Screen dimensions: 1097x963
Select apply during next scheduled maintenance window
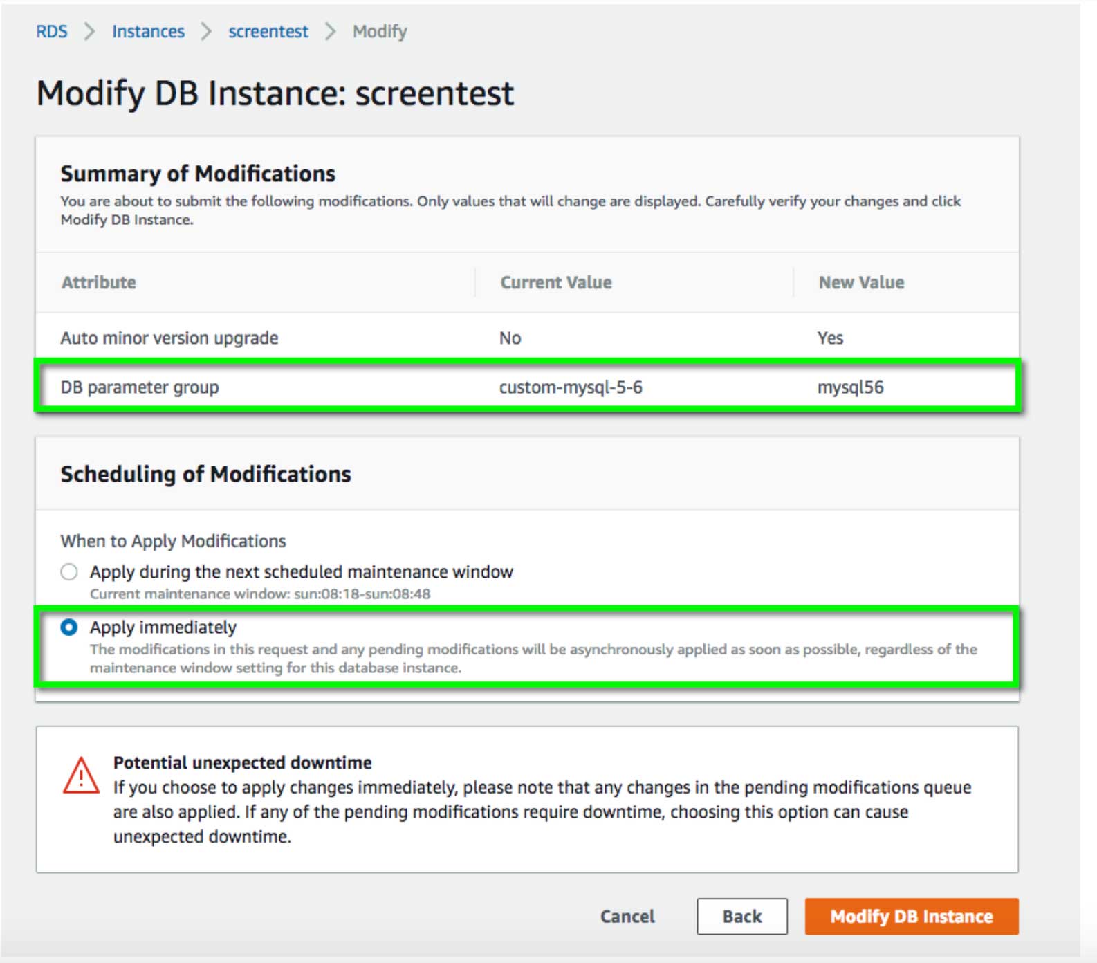pyautogui.click(x=69, y=572)
